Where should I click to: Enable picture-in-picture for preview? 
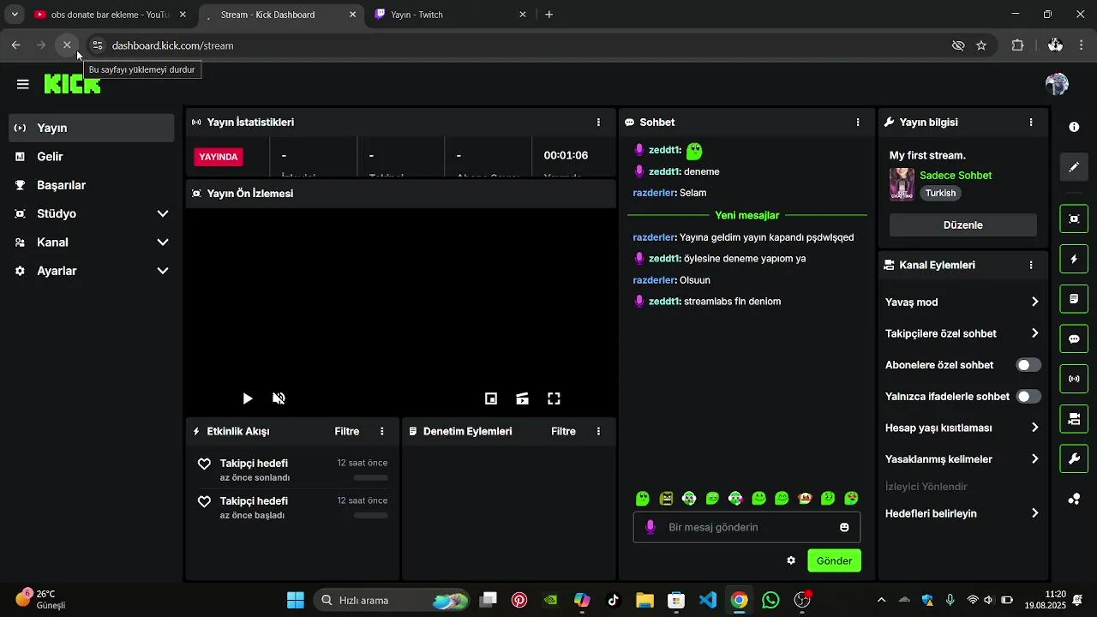pyautogui.click(x=491, y=398)
